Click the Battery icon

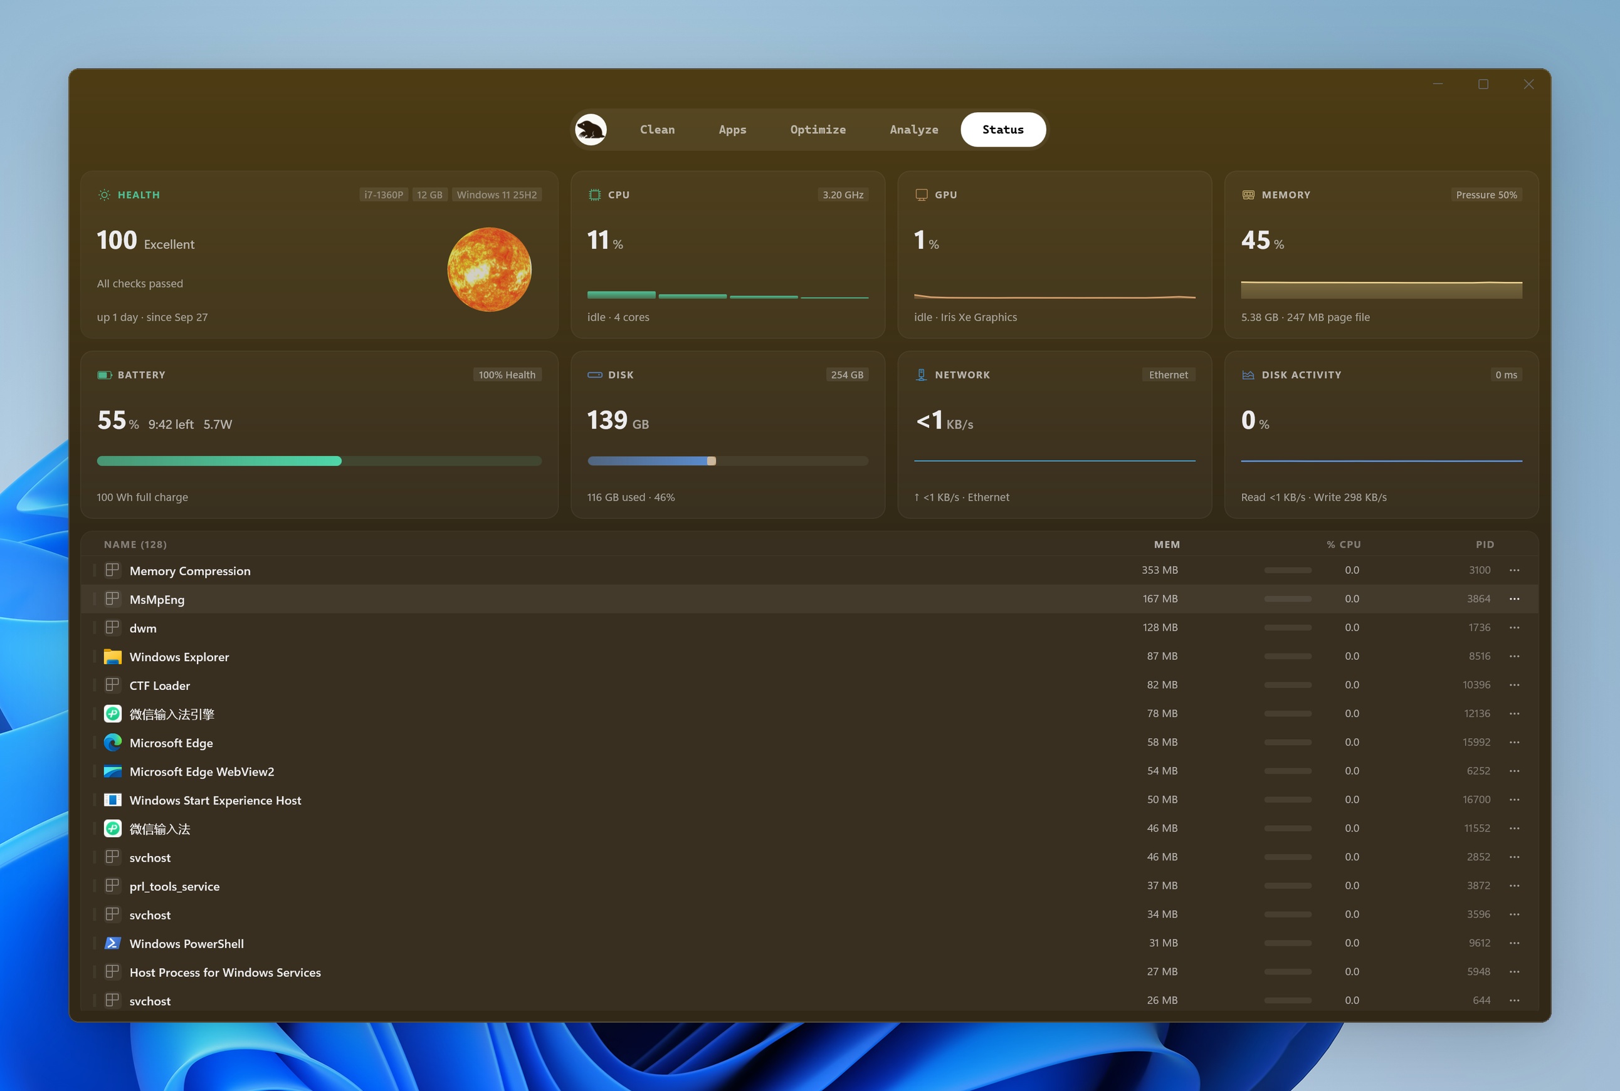point(105,375)
